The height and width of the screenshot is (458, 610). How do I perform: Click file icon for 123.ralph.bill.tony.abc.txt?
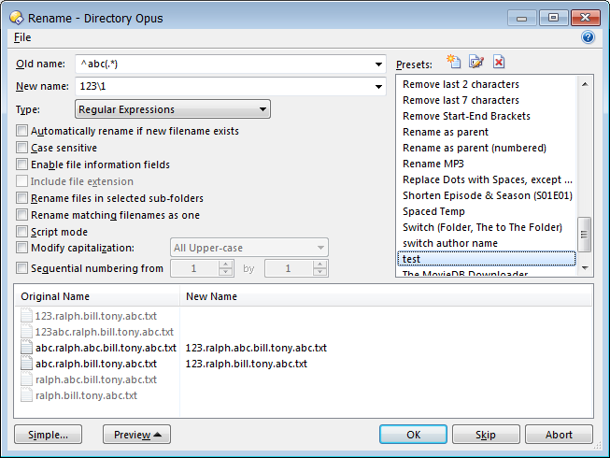26,316
